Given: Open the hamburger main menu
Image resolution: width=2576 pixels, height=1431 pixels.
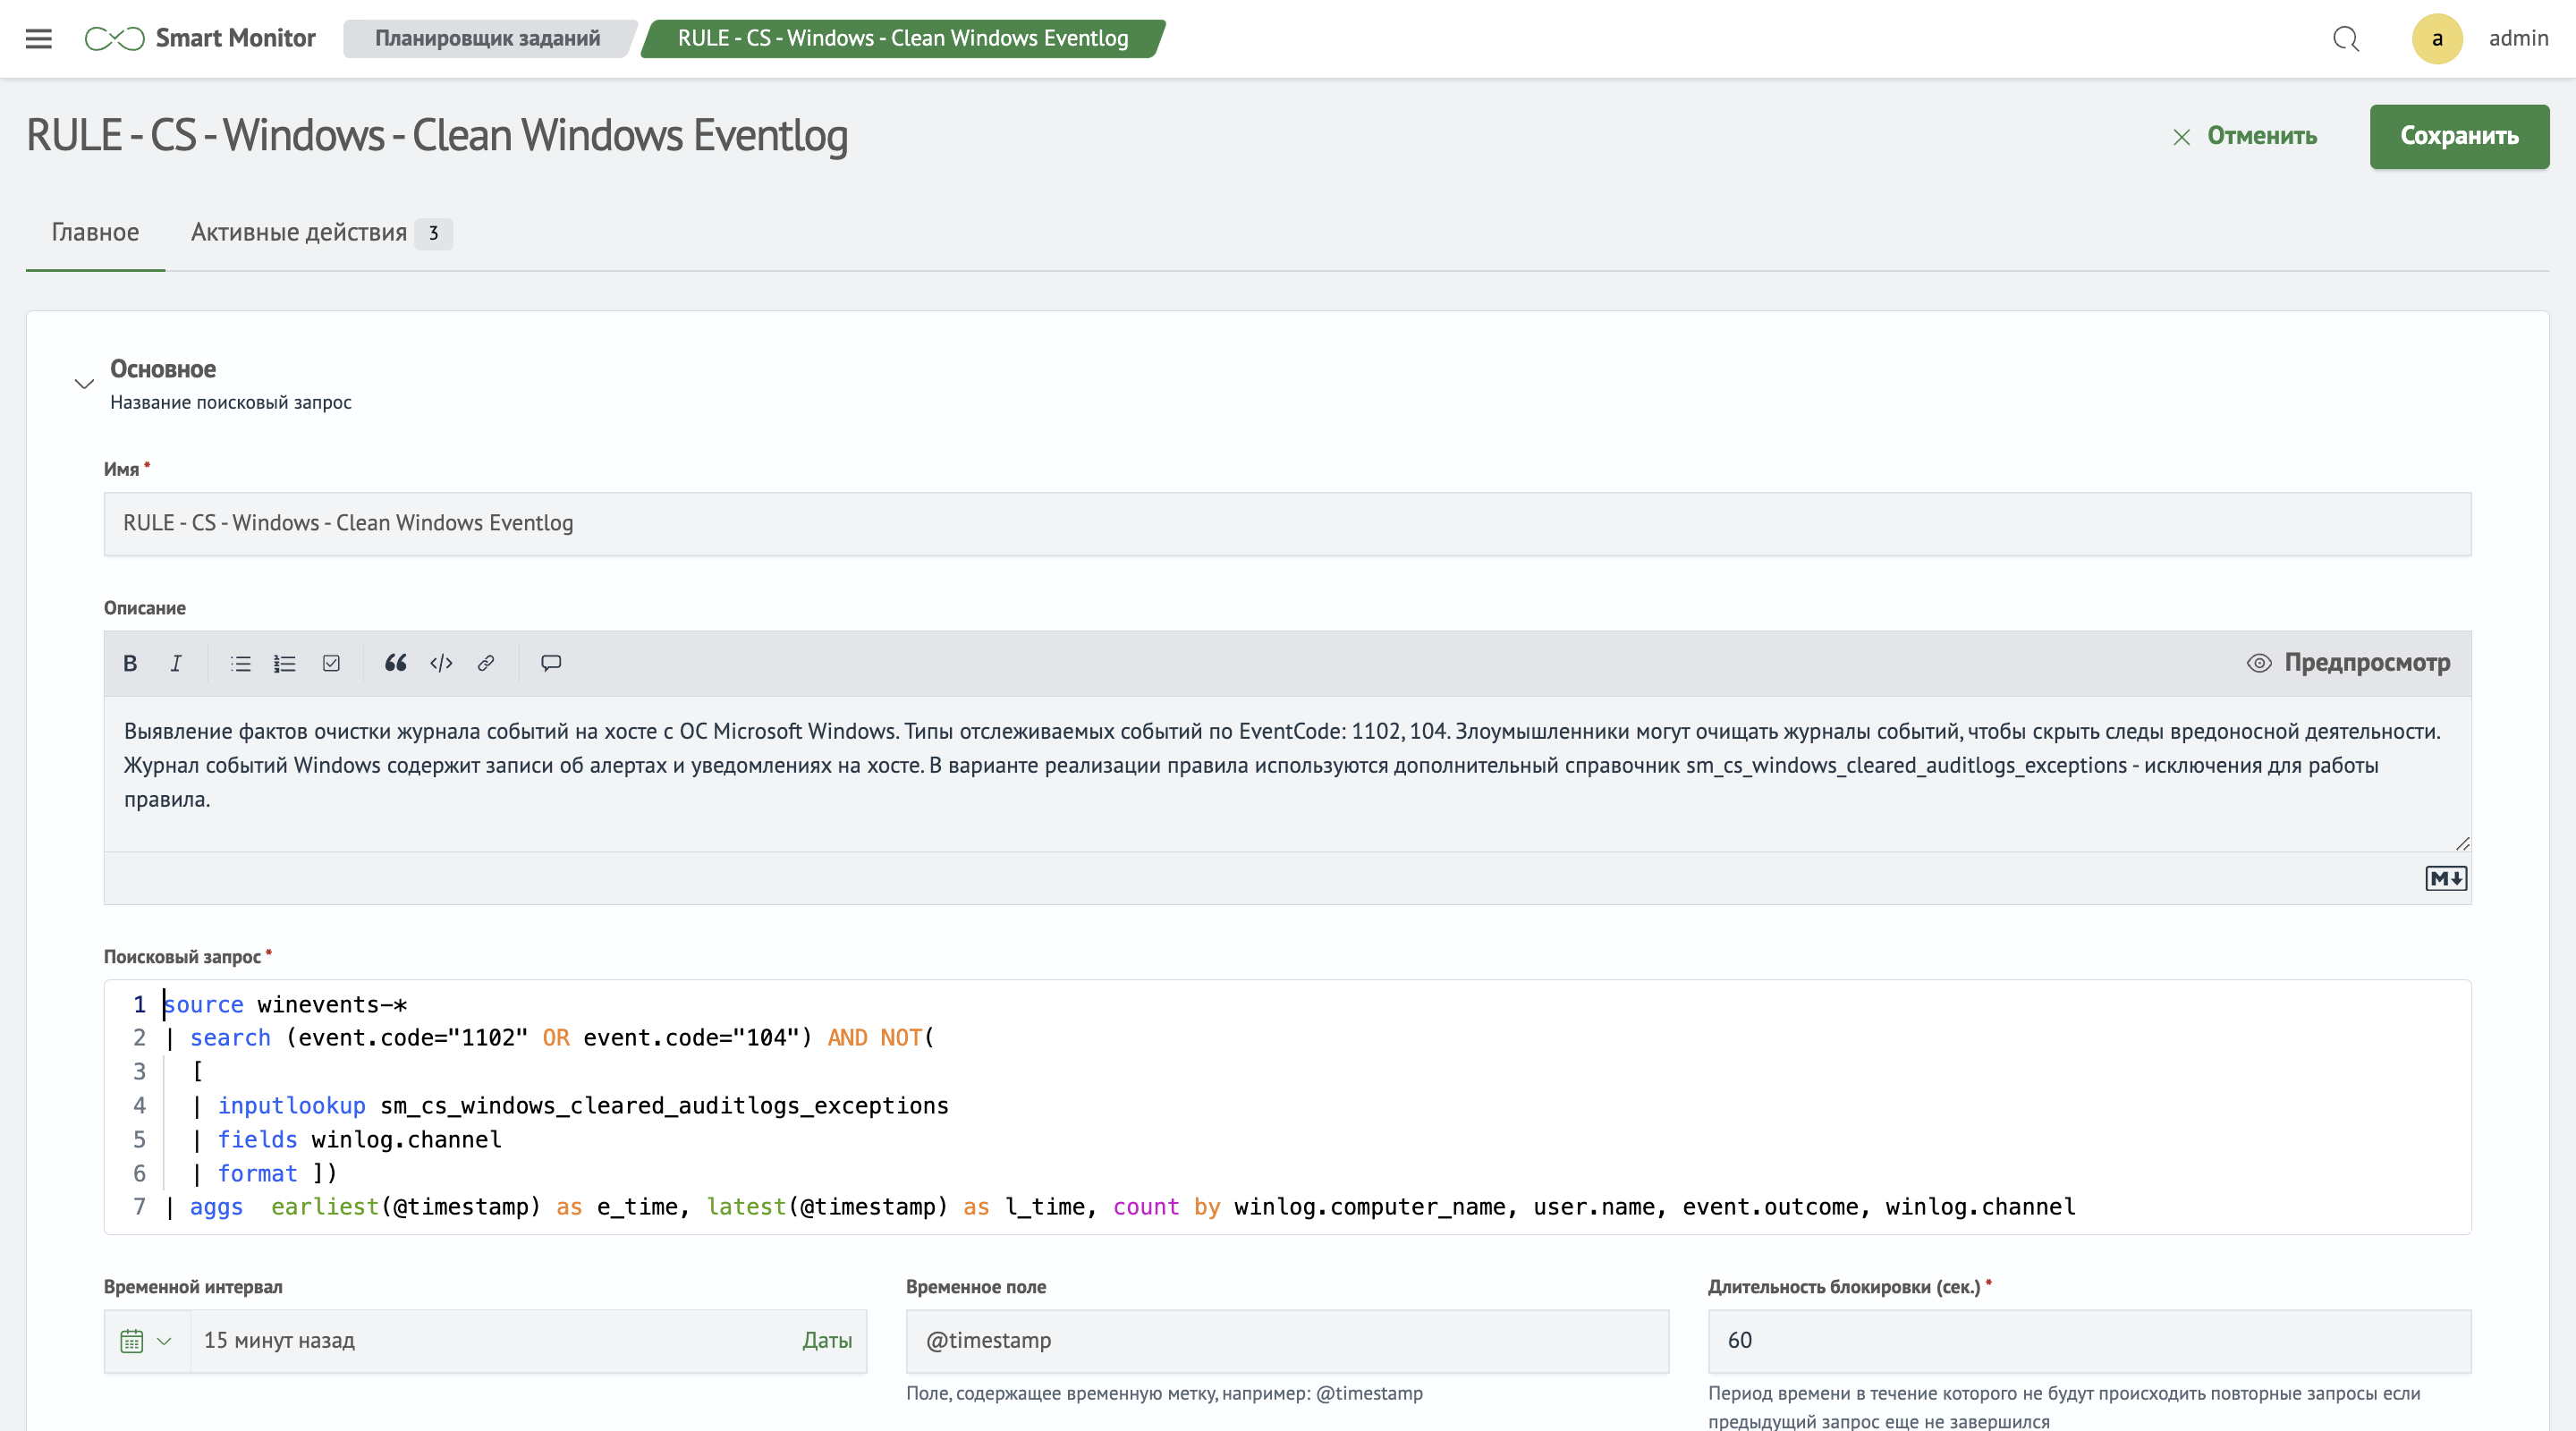Looking at the screenshot, I should 38,38.
